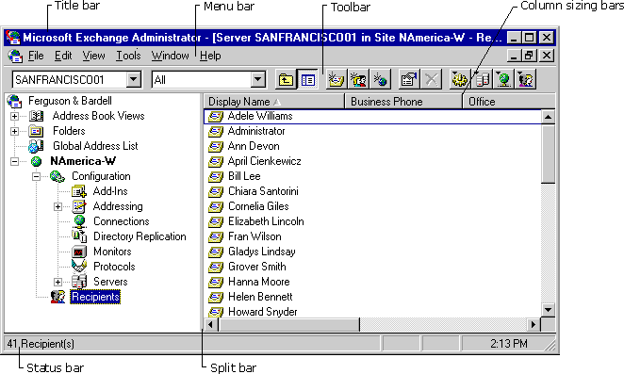The image size is (624, 374).
Task: Click the vertical scrollbar down arrow
Action: pos(549,310)
